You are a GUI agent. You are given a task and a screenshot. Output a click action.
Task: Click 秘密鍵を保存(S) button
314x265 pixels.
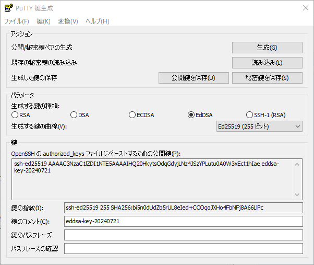(x=267, y=78)
